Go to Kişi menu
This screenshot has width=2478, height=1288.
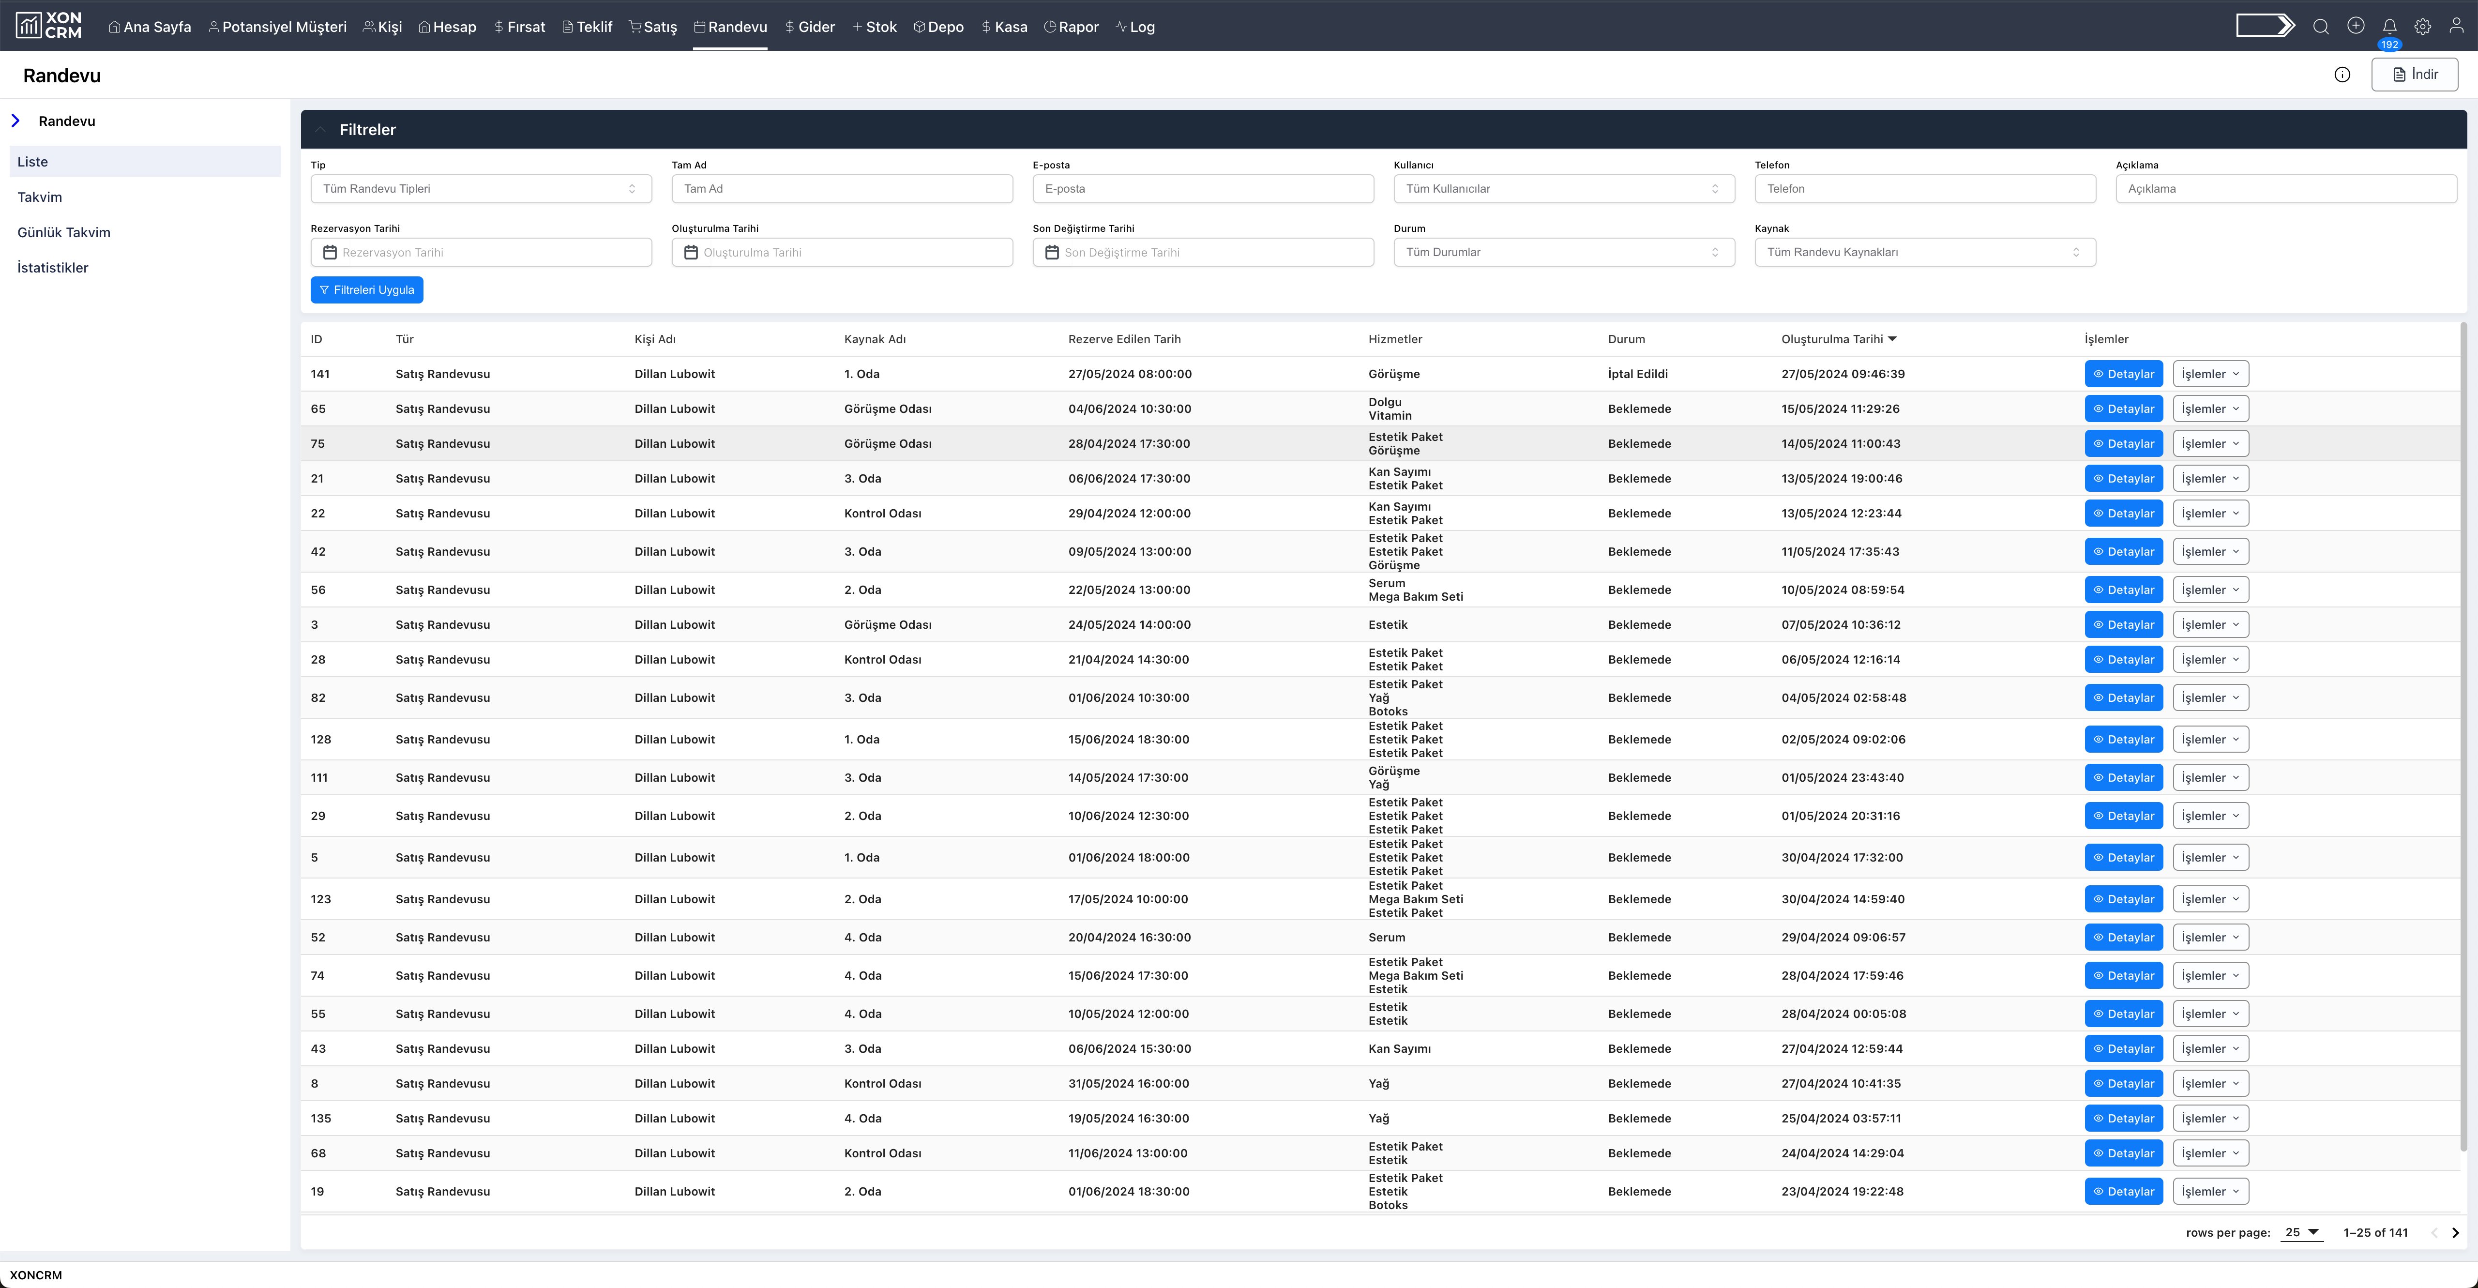click(x=382, y=27)
